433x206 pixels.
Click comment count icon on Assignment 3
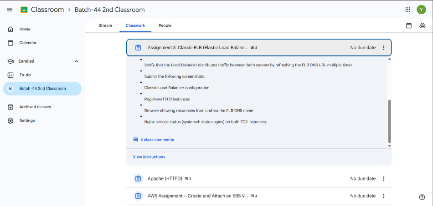[252, 48]
